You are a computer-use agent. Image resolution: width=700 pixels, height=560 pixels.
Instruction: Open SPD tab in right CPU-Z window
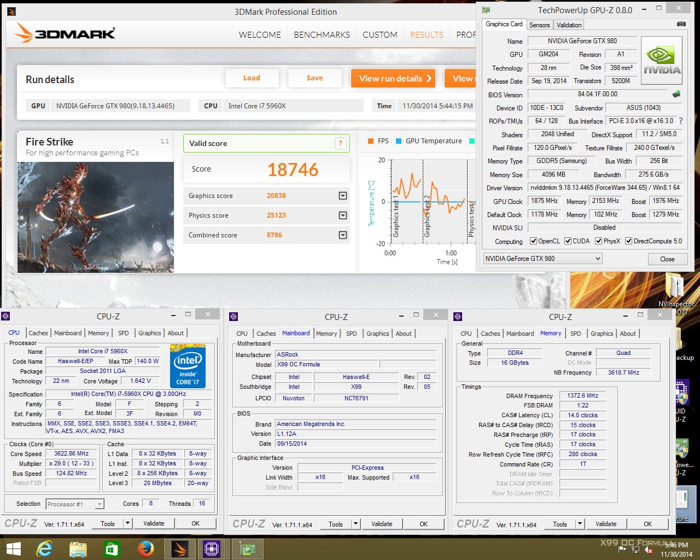(x=576, y=334)
